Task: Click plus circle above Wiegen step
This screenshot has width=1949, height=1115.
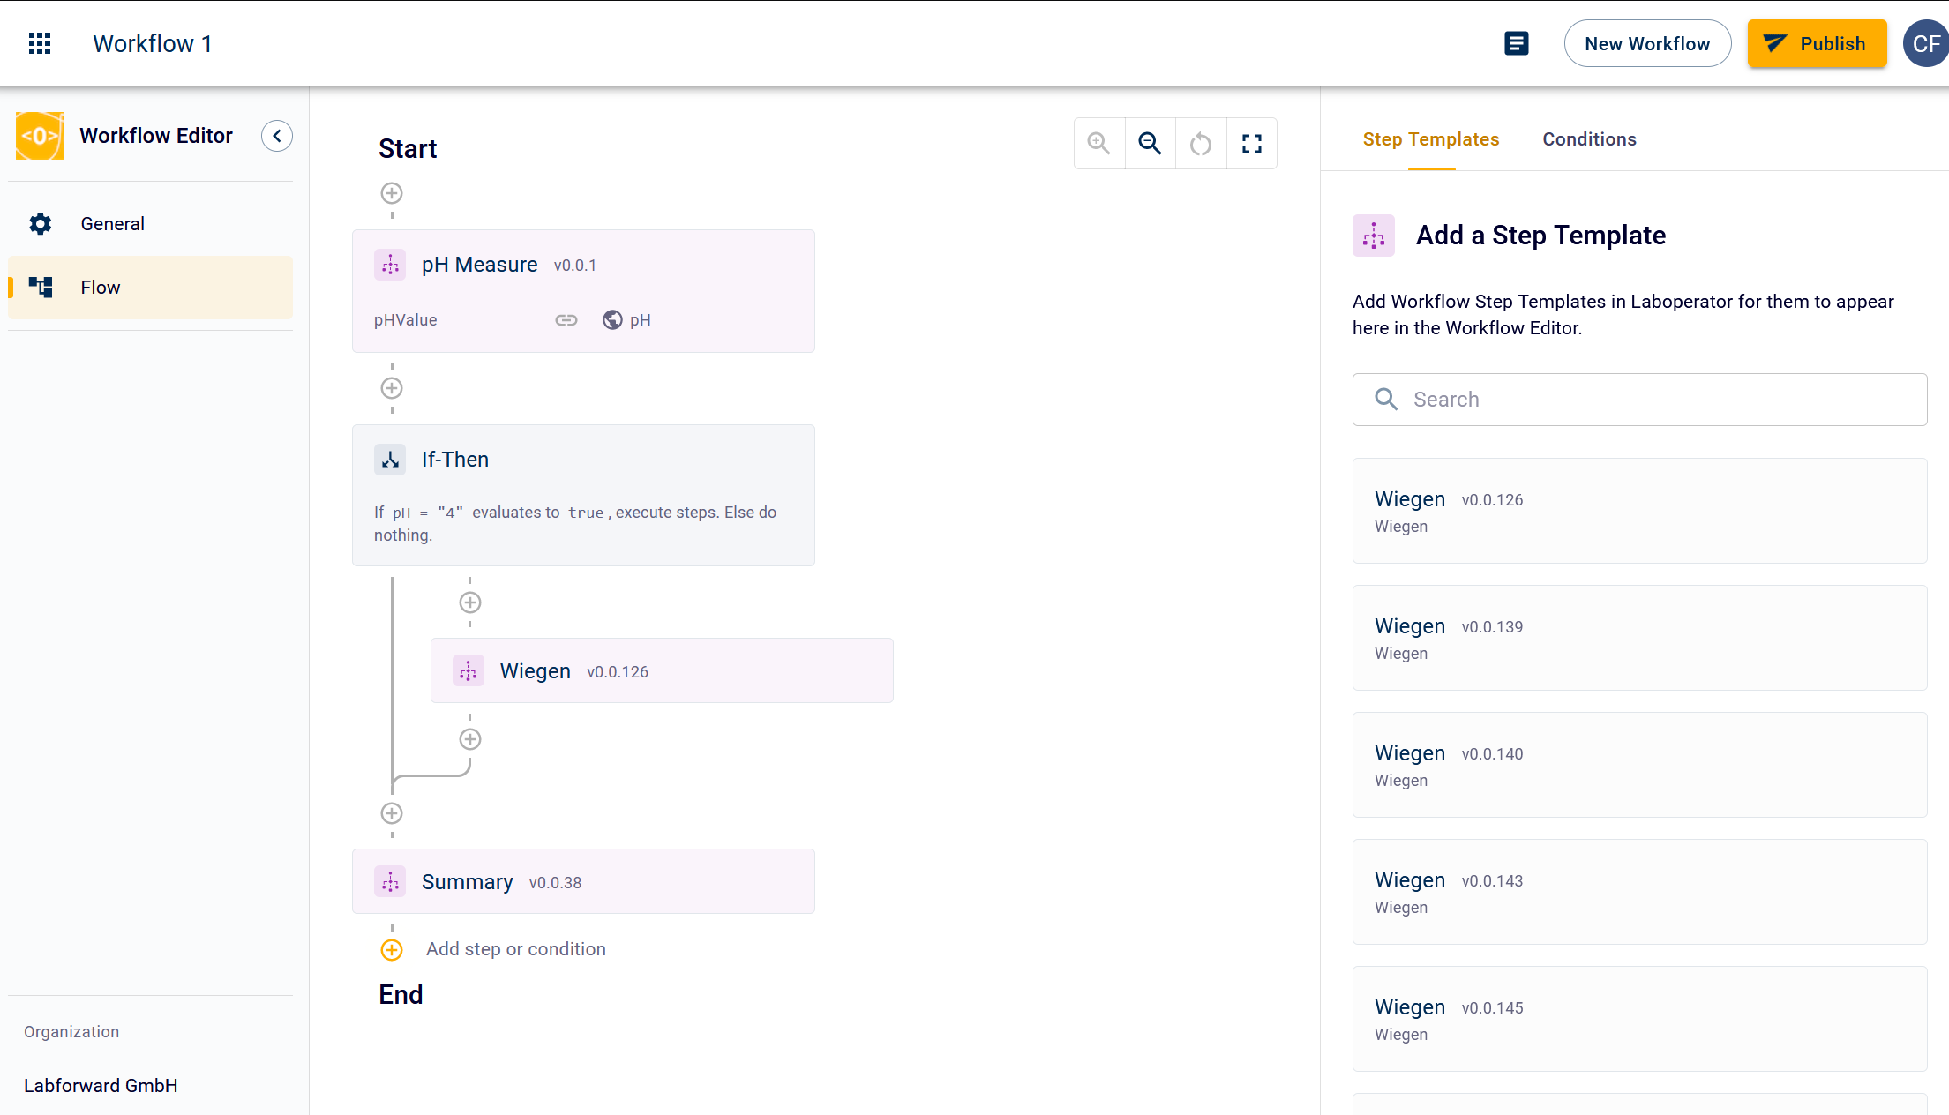Action: pyautogui.click(x=470, y=602)
